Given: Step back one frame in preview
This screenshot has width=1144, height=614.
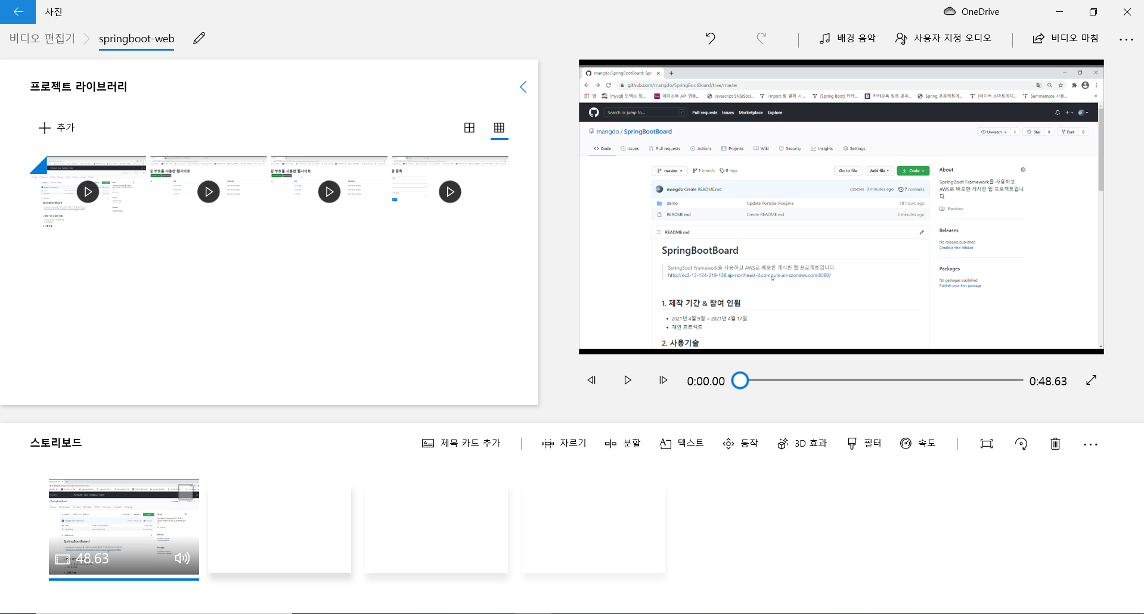Looking at the screenshot, I should [591, 380].
